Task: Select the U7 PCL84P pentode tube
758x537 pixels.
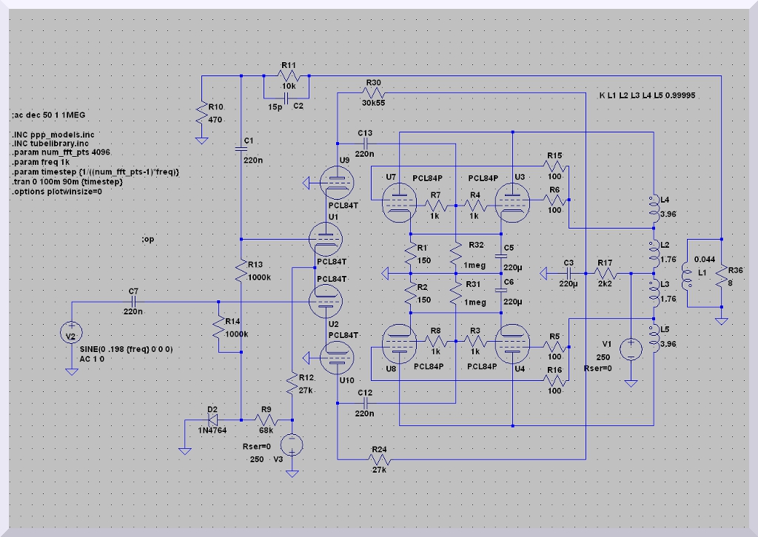Action: 399,201
